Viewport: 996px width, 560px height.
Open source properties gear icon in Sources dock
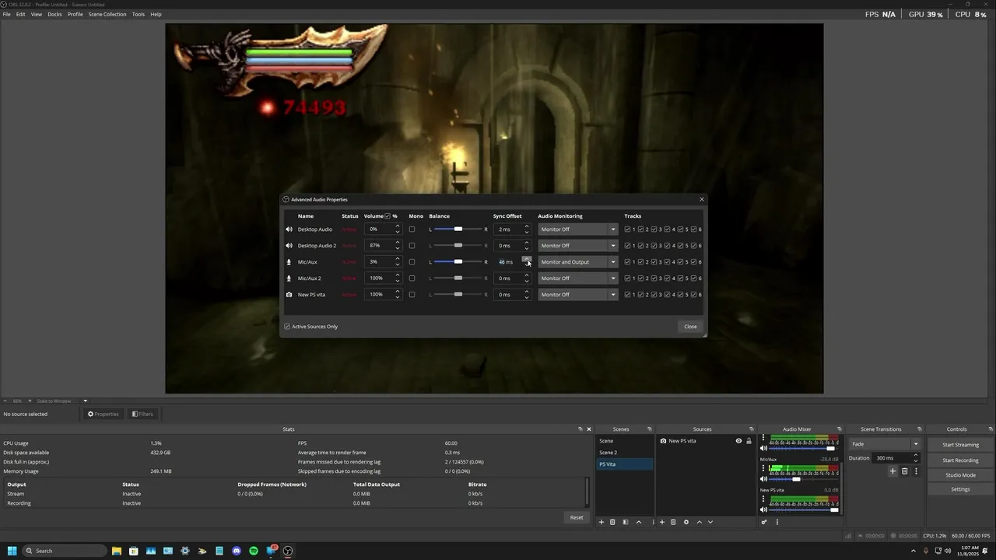coord(686,522)
